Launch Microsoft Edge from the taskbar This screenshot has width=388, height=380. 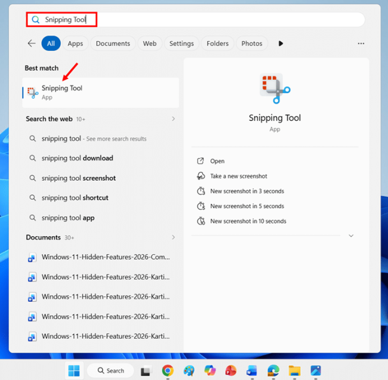pos(273,370)
